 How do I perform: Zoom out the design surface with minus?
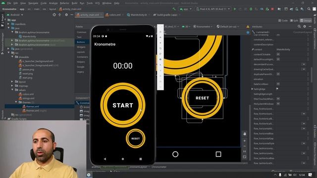pos(245,146)
